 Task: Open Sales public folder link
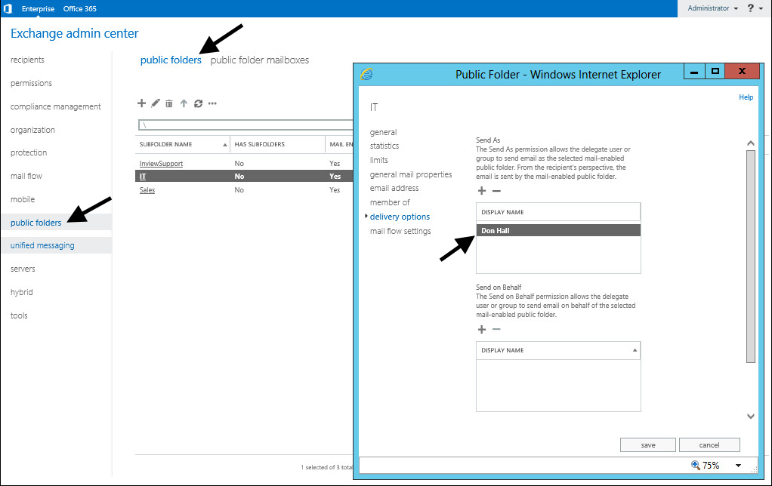[x=147, y=190]
